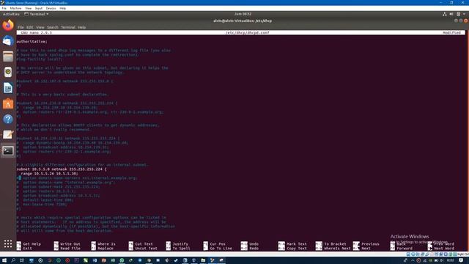
Task: Open the volume icon in Ubuntu top bar
Action: click(451, 14)
